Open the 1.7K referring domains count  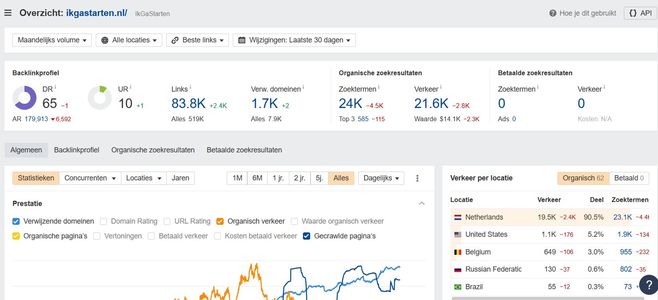pos(264,104)
